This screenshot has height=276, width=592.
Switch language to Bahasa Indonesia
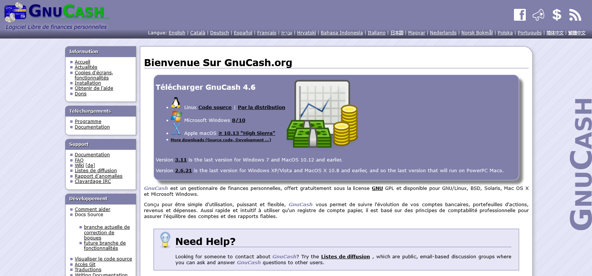tap(342, 33)
